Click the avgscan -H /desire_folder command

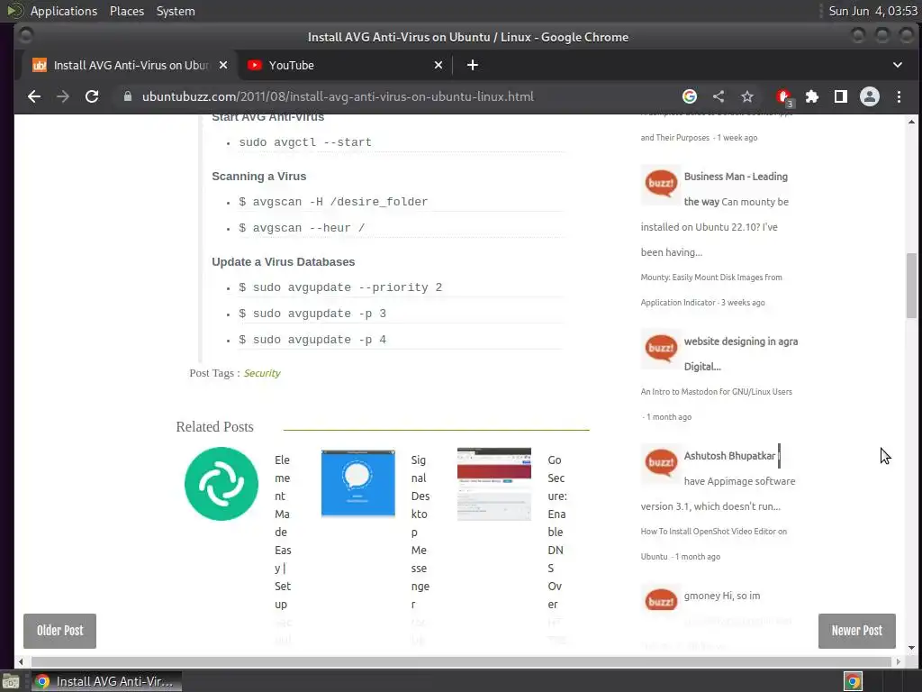point(333,202)
